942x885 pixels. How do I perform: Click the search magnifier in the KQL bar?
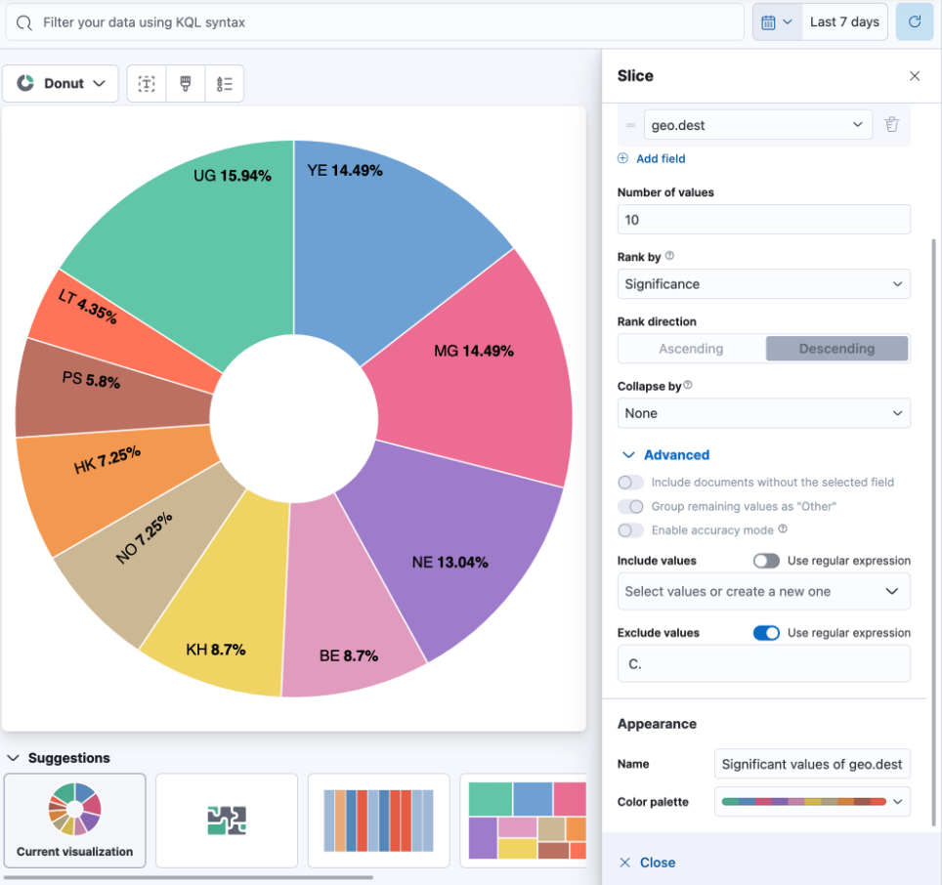click(x=23, y=21)
